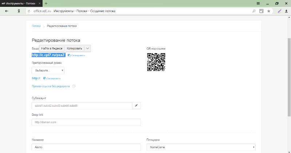This screenshot has height=153, width=291.
Task: Click 'Скопировать' next to the c.cpl7.ru link
Action: point(76,55)
